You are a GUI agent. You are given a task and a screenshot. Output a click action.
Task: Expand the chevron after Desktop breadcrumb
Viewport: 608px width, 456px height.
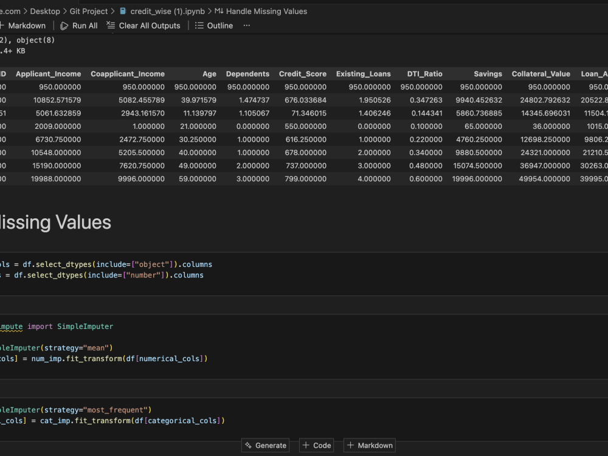[x=65, y=11]
